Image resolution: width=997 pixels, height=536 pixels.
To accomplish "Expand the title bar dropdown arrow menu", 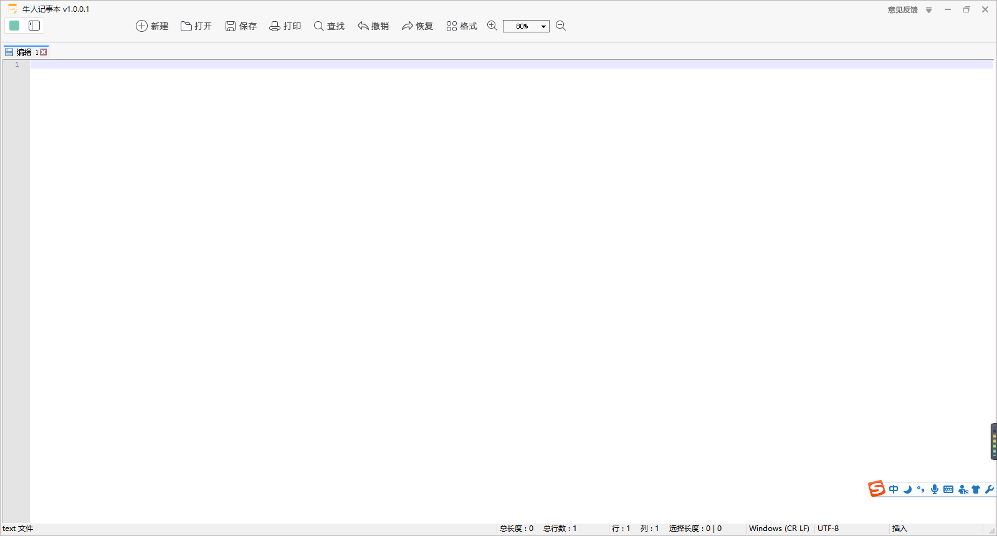I will pos(928,10).
